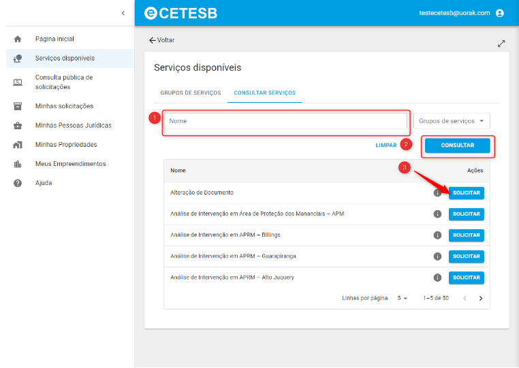This screenshot has width=519, height=368.
Task: Open Minhas solicitações in the sidebar
Action: [64, 106]
